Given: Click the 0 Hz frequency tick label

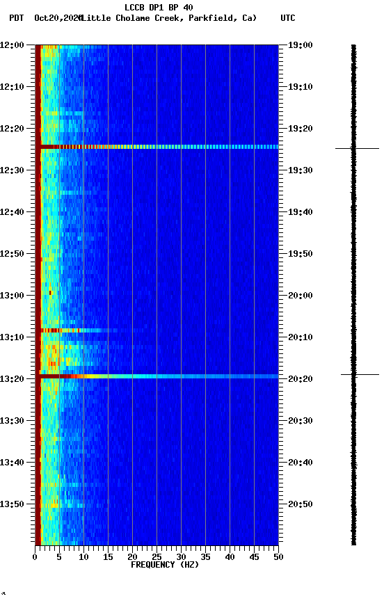Looking at the screenshot, I should 35,557.
